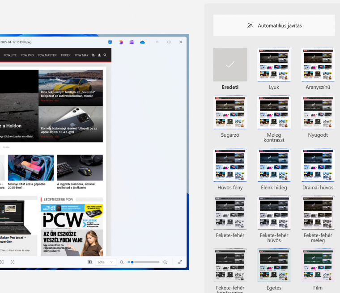
Task: Open the OneDrive cloud icon
Action: (x=142, y=42)
